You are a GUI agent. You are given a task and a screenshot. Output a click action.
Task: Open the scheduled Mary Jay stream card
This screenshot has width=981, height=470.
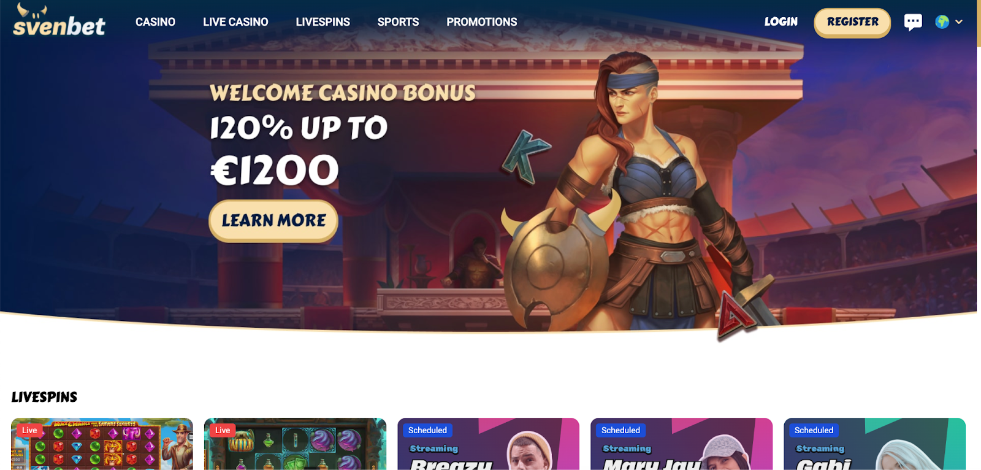tap(681, 444)
